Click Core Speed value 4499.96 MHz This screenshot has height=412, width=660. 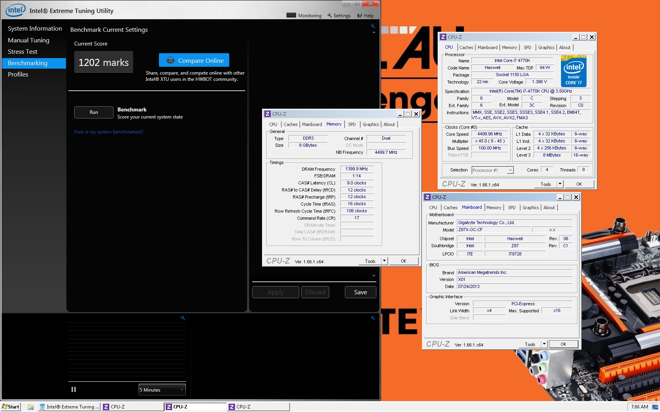[x=490, y=134]
